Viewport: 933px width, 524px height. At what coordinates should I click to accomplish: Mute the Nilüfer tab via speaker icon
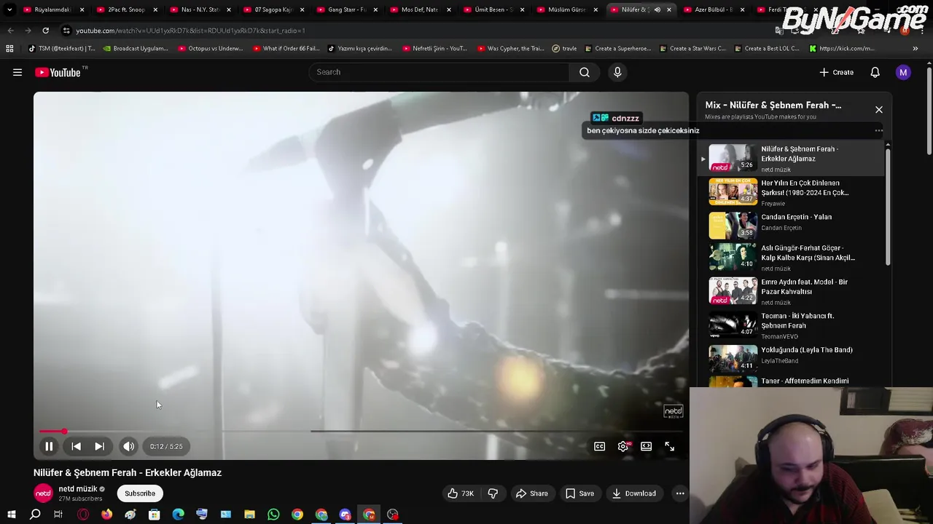657,9
